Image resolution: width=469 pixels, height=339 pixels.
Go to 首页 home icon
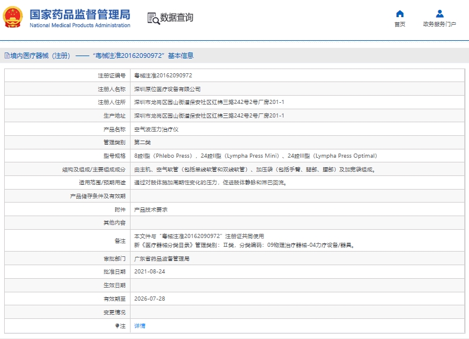pyautogui.click(x=400, y=14)
